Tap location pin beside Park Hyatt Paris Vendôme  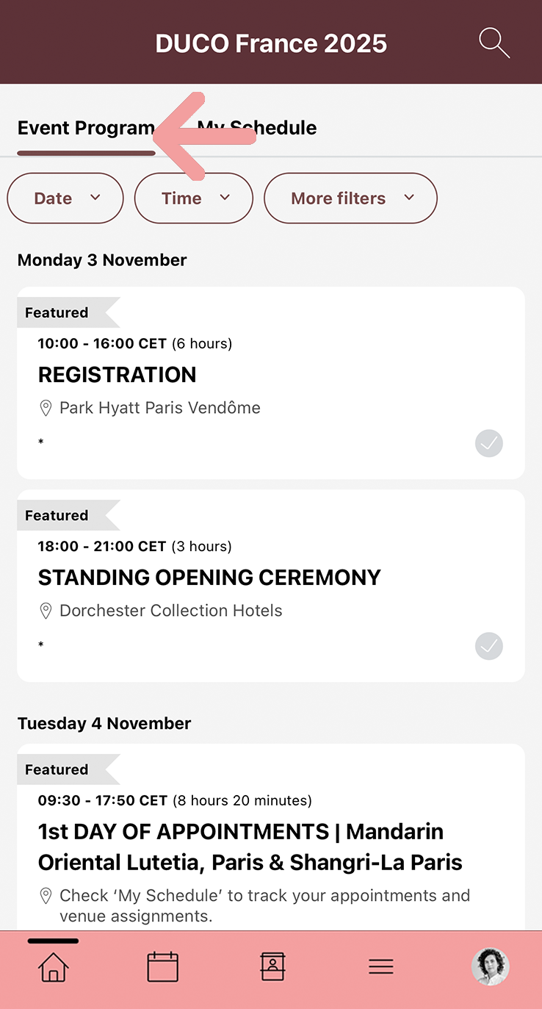(46, 408)
